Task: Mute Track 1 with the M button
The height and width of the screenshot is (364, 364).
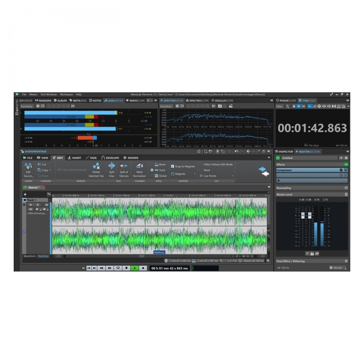Action: click(x=30, y=205)
